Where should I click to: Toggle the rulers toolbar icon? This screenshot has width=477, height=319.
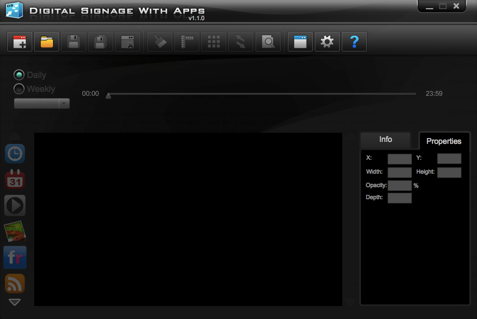coord(187,42)
